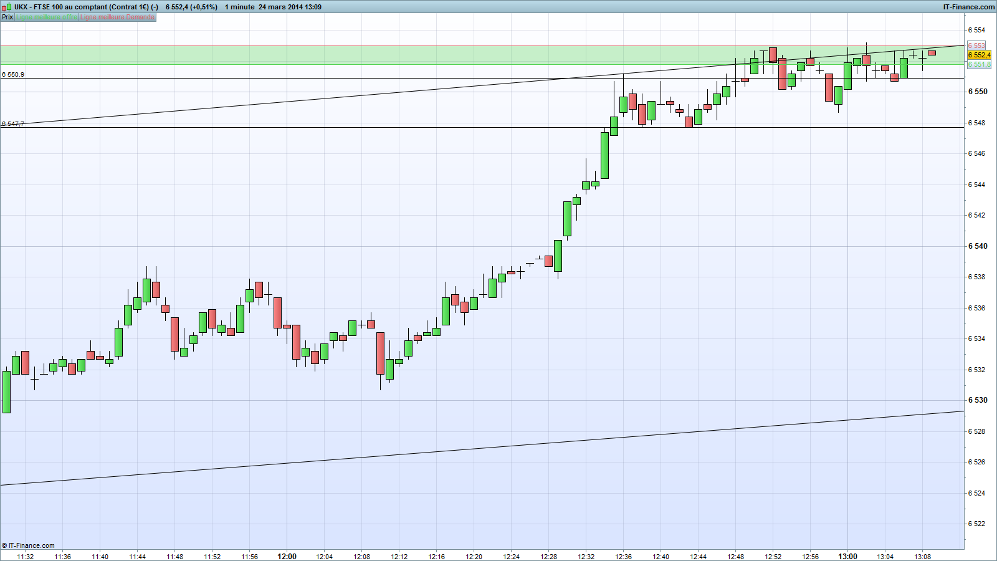997x561 pixels.
Task: Select the horizontal line labeled 6 550,9
Action: click(482, 78)
